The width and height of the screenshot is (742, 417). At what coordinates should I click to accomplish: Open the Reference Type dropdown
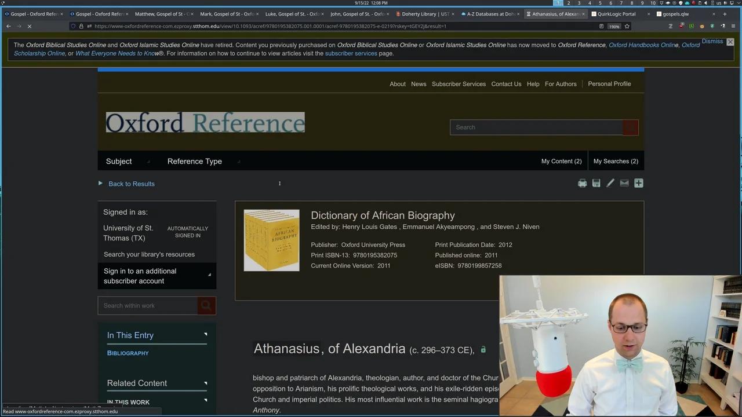(x=194, y=161)
